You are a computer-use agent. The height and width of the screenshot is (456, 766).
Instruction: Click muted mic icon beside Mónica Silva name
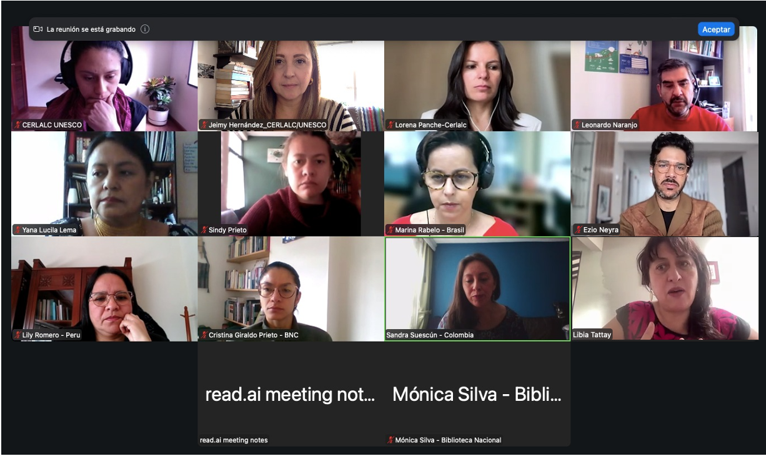click(390, 440)
